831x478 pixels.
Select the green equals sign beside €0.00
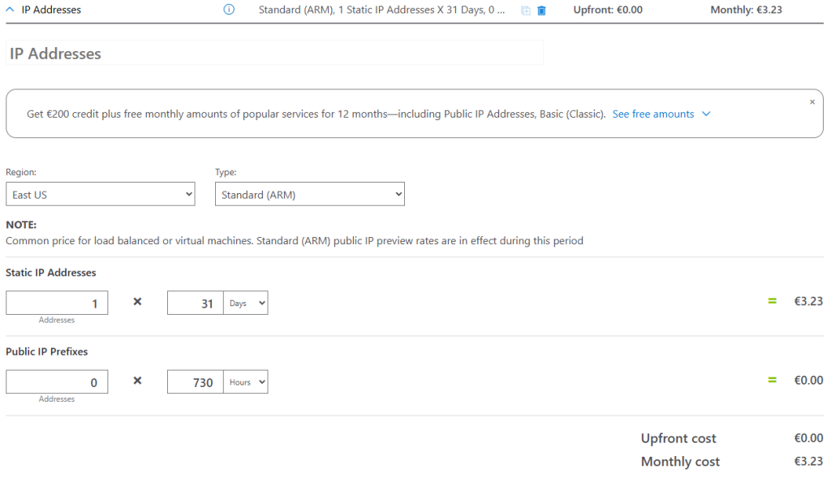(773, 380)
